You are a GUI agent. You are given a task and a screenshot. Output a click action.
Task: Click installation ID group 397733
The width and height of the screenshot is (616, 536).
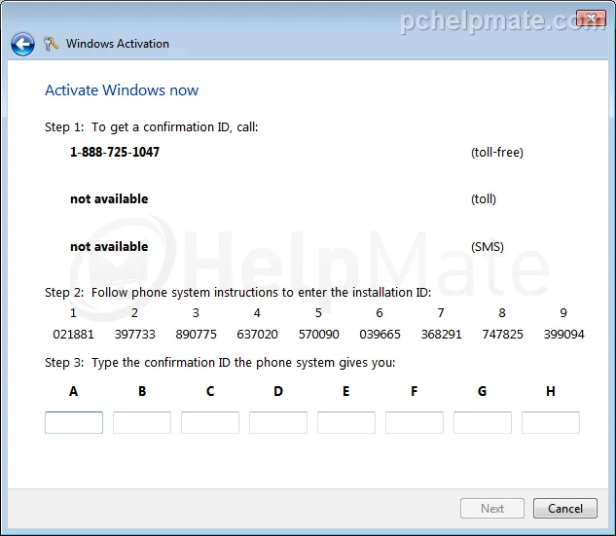134,335
